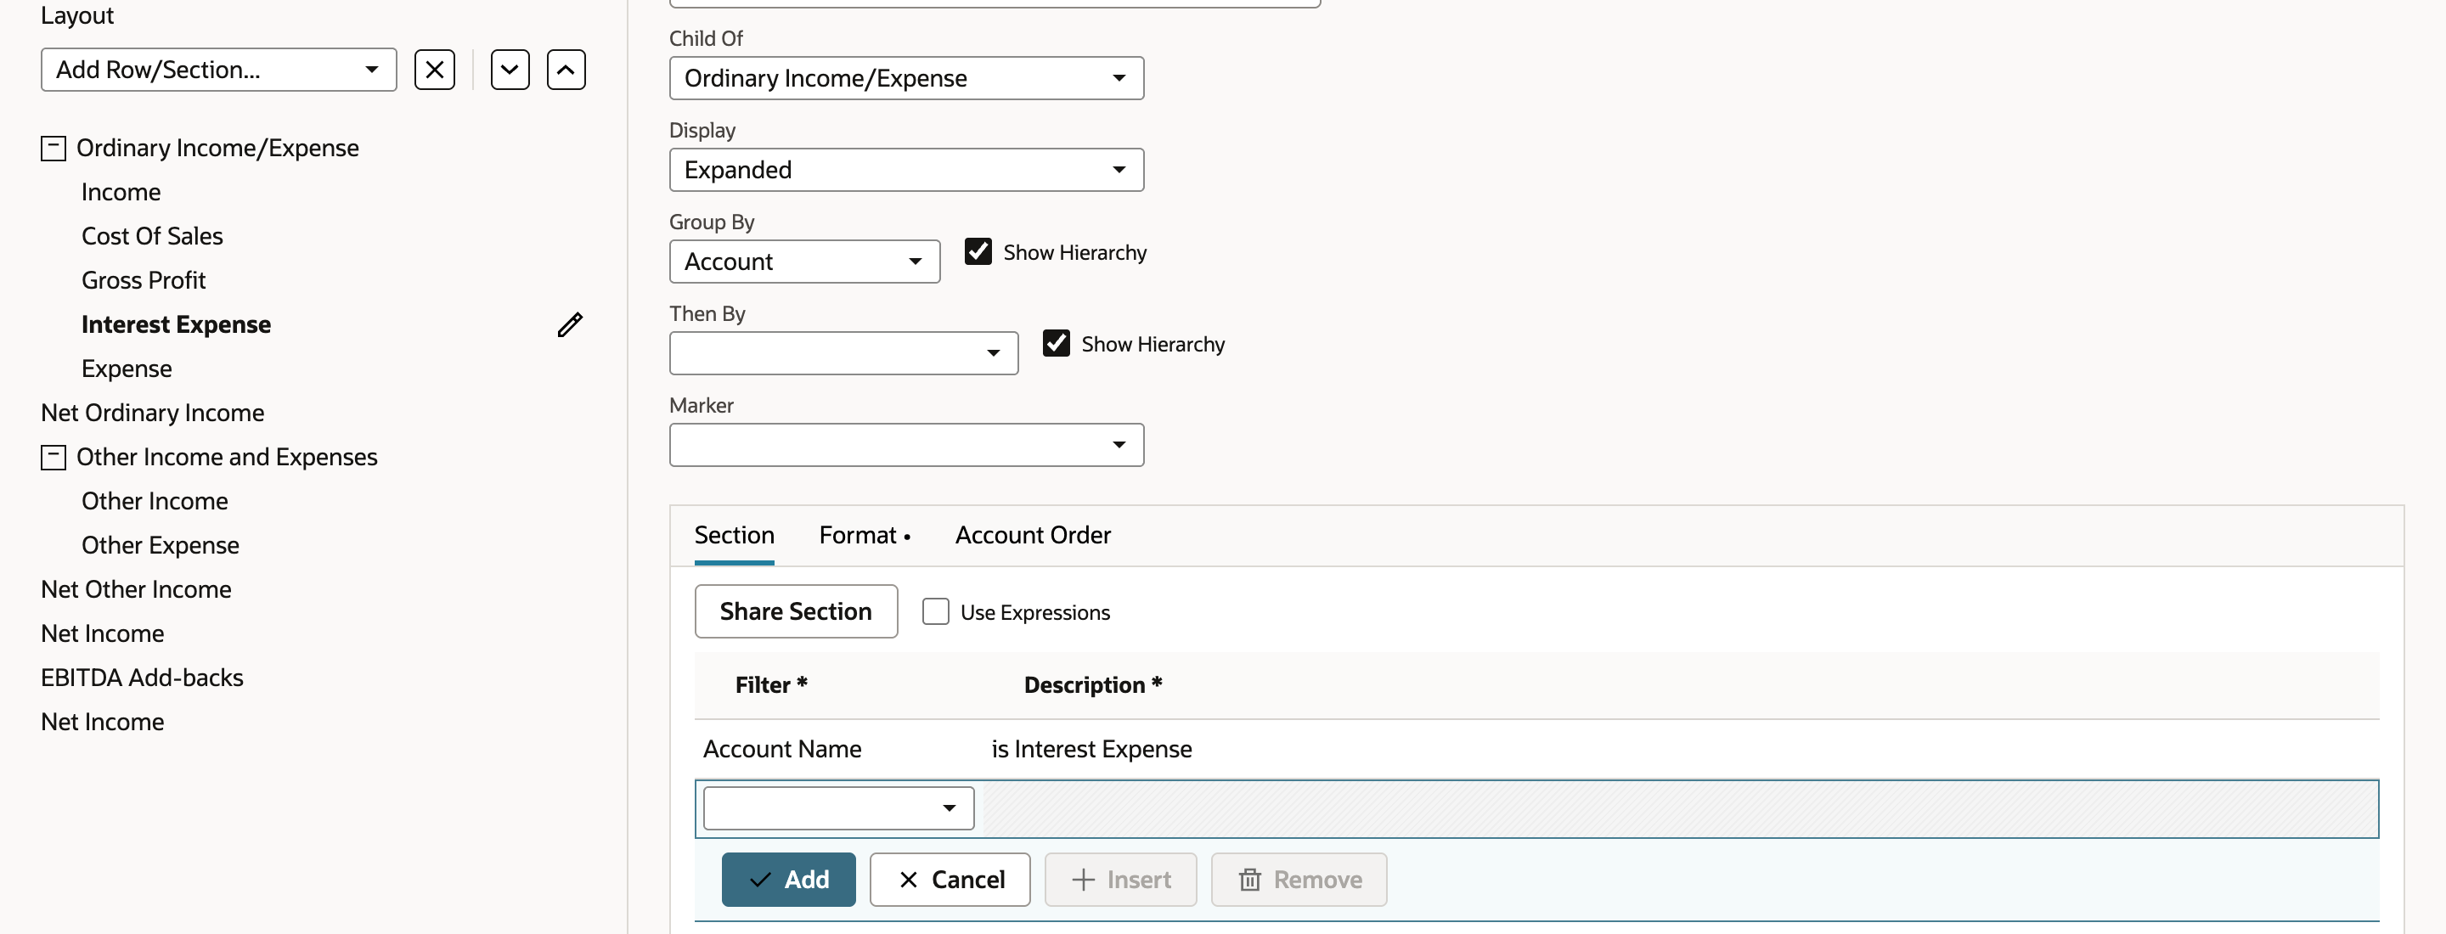
Task: Click the pencil edit icon for Interest Expense
Action: pos(570,324)
